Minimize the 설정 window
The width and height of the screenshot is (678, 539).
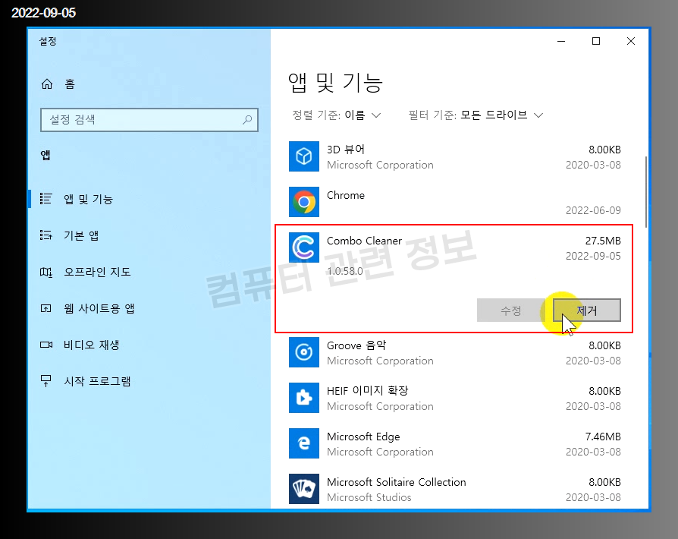(561, 41)
